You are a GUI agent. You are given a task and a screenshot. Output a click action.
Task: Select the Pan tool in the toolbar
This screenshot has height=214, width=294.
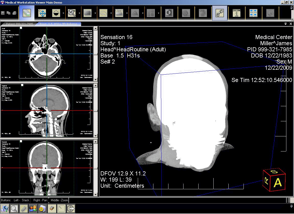pyautogui.click(x=42, y=13)
